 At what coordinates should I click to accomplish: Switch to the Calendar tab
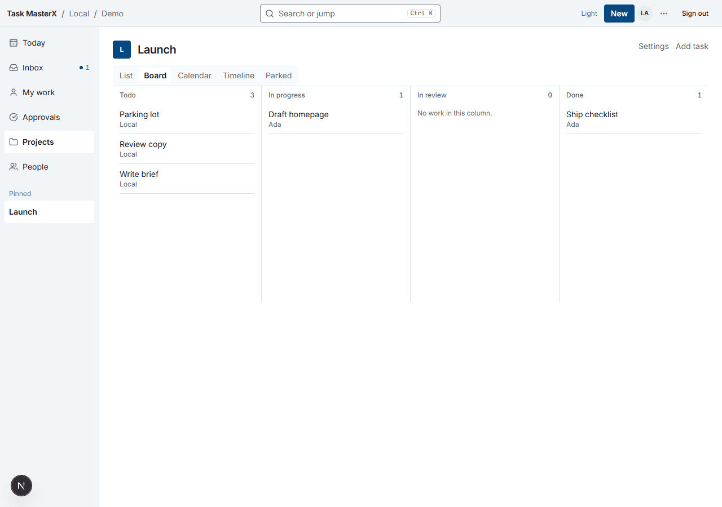coord(195,75)
